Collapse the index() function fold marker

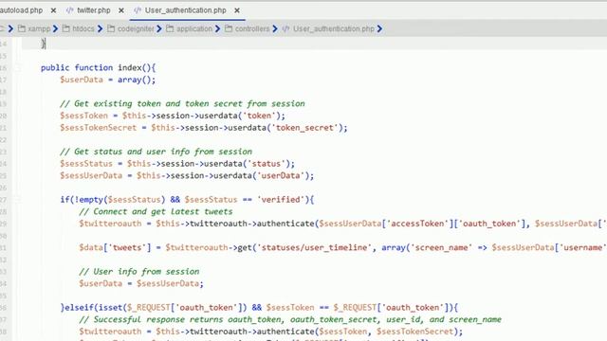coord(17,68)
